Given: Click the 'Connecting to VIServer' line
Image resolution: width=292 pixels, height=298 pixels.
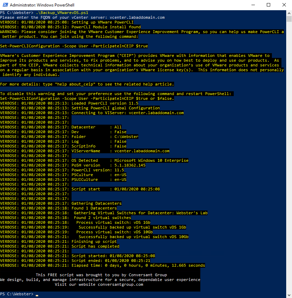Looking at the screenshot, I should [127, 113].
